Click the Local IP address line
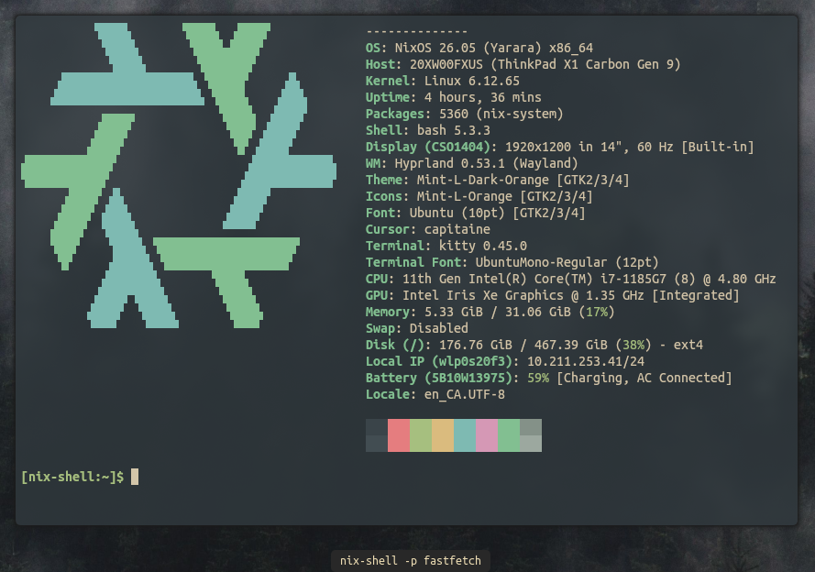 [x=504, y=361]
